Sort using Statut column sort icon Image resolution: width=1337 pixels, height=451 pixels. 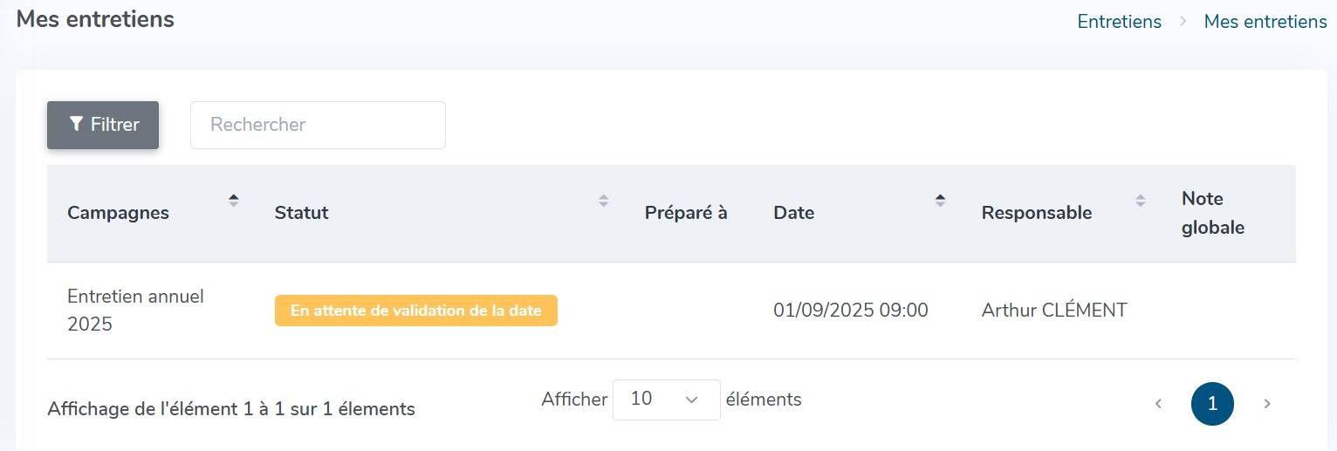603,200
